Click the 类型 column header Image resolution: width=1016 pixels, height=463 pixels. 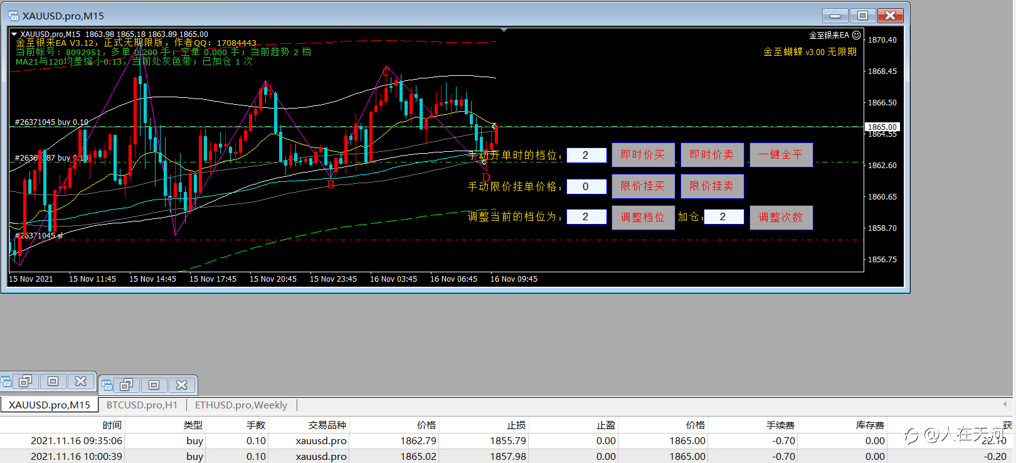click(166, 425)
